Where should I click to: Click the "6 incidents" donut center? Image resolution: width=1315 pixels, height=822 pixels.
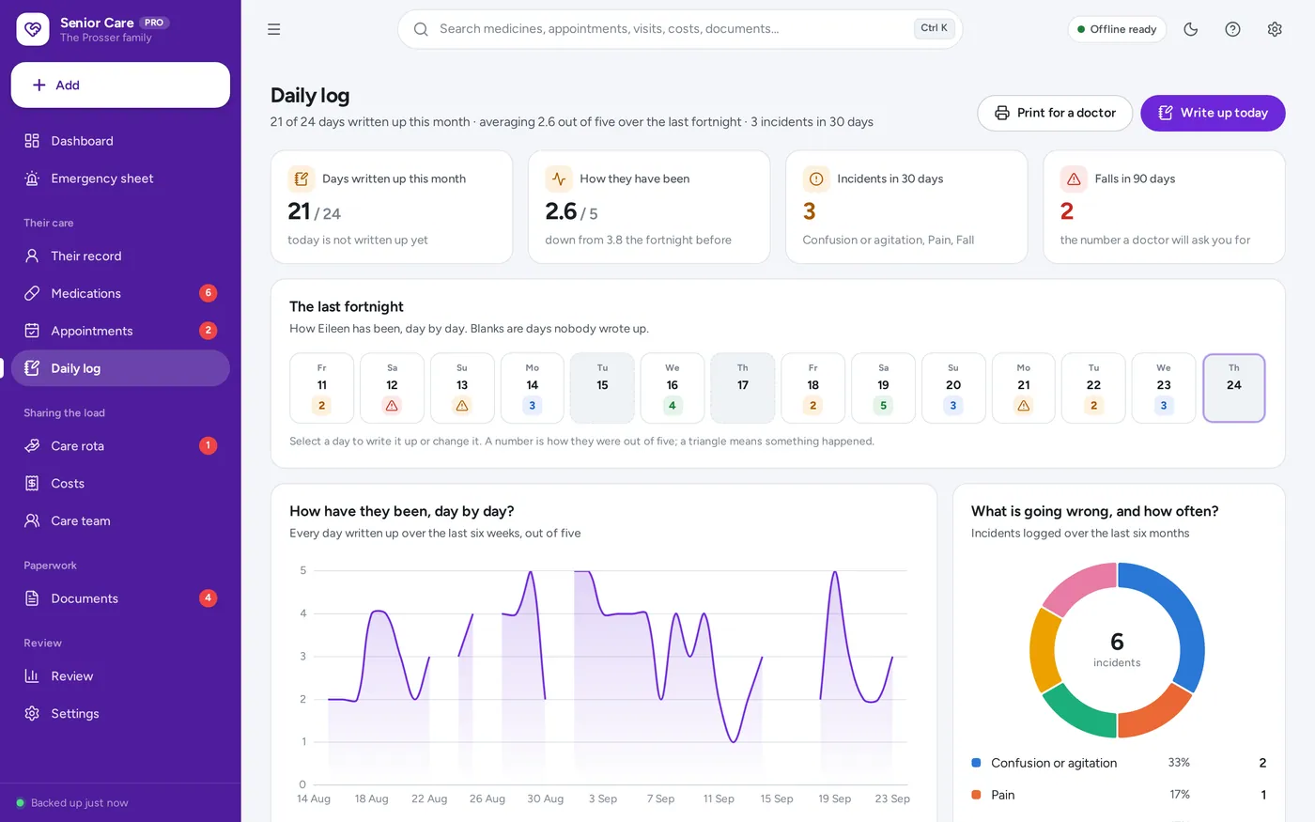(x=1117, y=649)
